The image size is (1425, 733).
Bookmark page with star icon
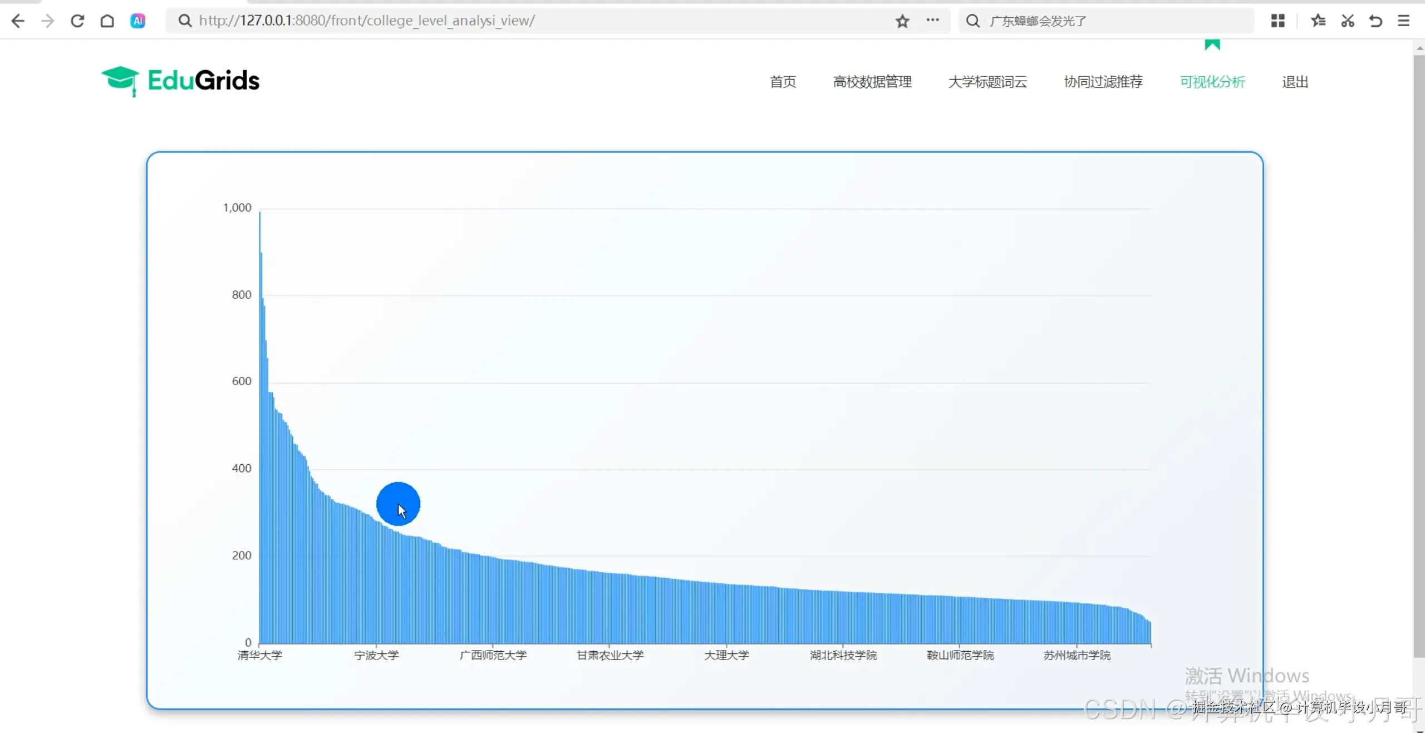click(902, 21)
